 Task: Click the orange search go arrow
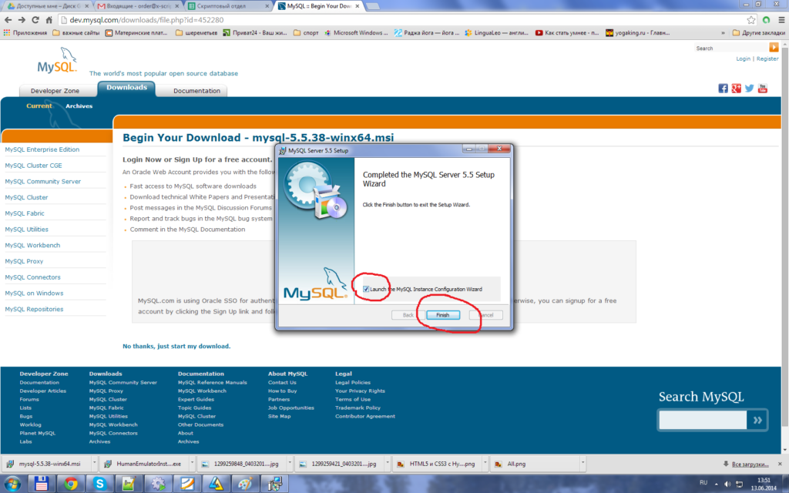[x=774, y=47]
